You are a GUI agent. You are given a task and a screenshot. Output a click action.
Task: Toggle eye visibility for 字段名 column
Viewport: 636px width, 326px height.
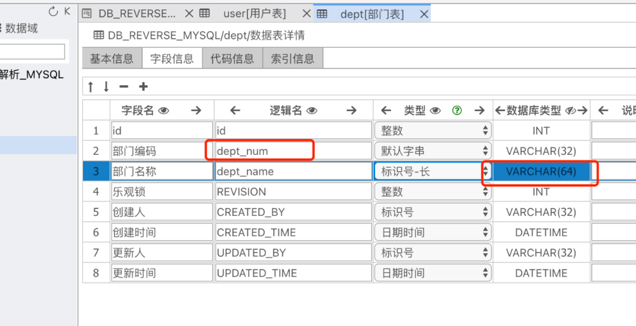(164, 111)
